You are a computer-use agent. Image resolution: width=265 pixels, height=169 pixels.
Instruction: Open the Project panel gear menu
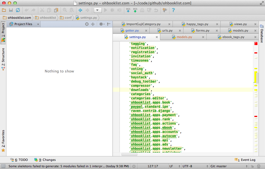102,24
